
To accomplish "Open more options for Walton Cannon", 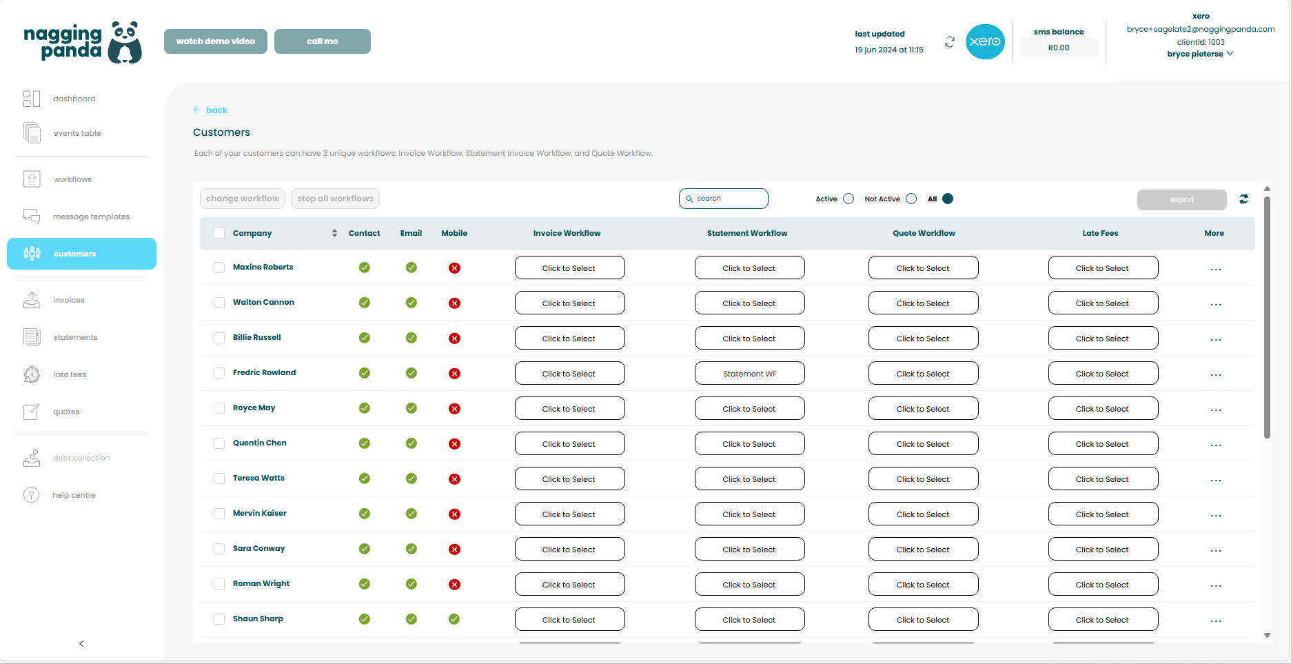I will point(1215,304).
